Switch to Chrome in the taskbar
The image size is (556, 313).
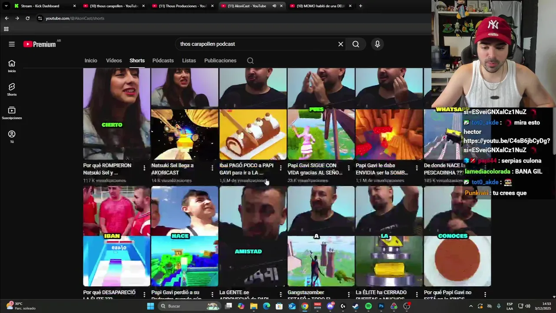click(305, 306)
